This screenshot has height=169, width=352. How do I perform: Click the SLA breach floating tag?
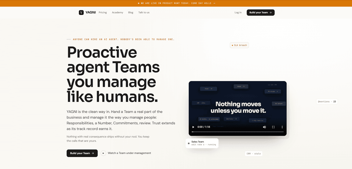pos(239,45)
